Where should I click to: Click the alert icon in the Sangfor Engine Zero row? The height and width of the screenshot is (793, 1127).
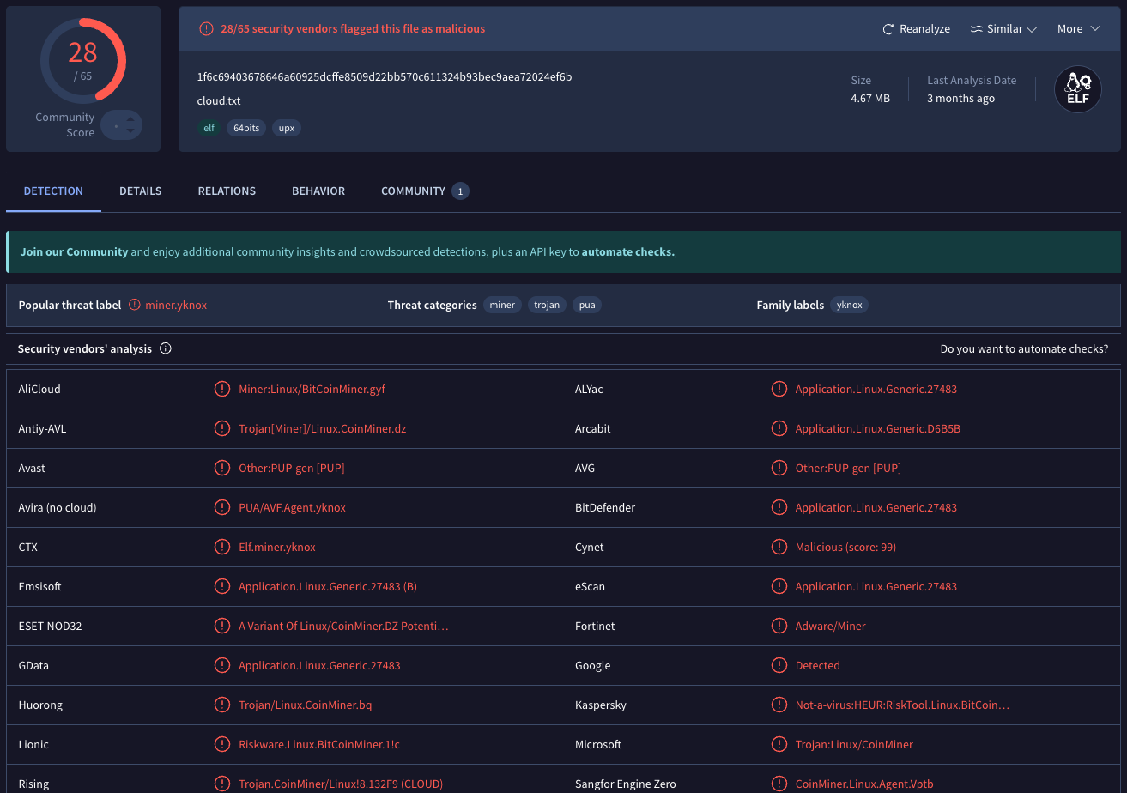pyautogui.click(x=779, y=784)
